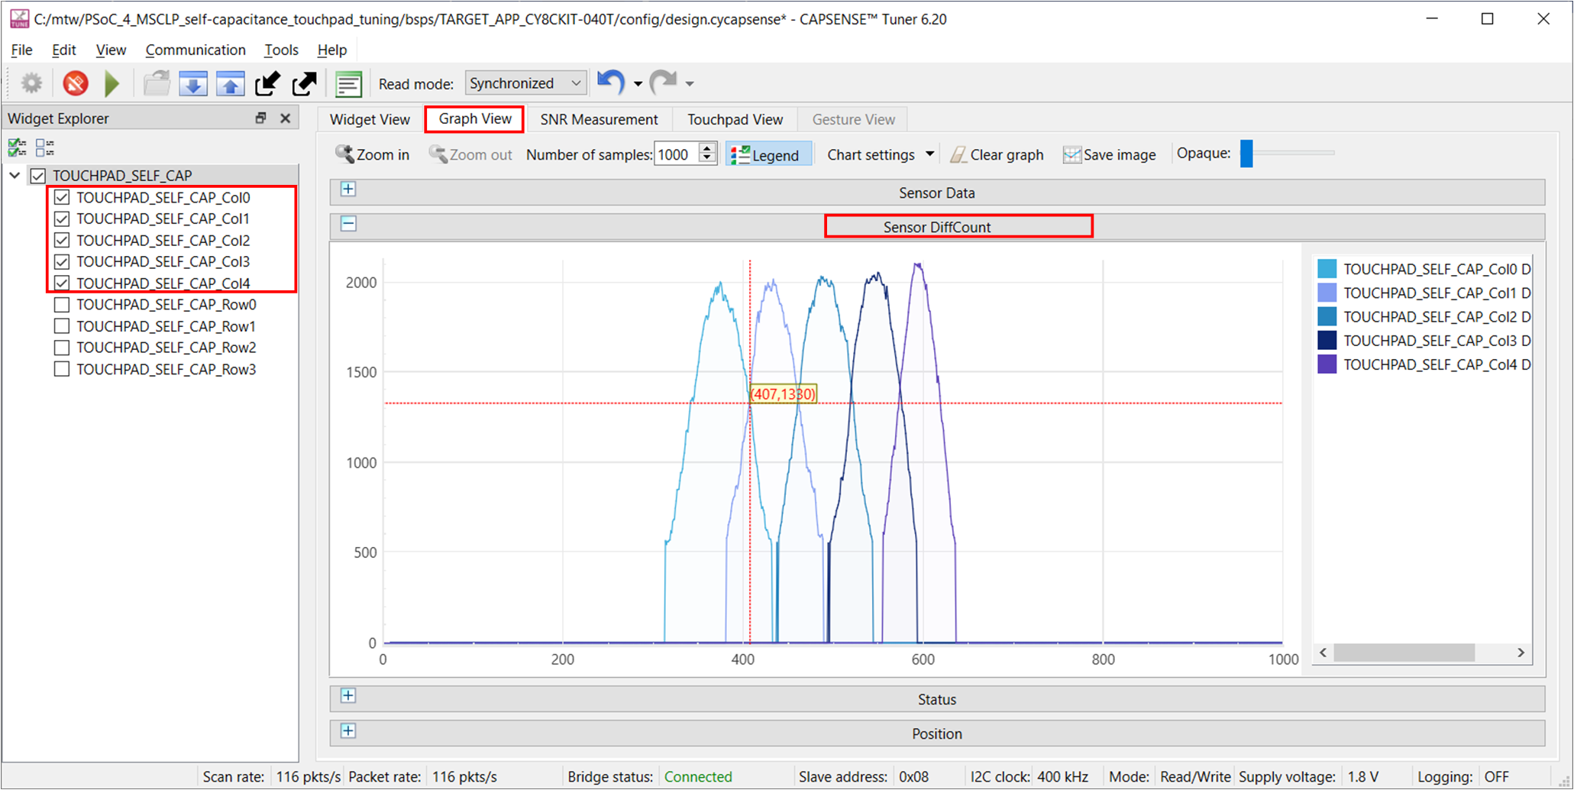This screenshot has height=790, width=1574.
Task: Click the Opaque slider handle
Action: click(x=1246, y=153)
